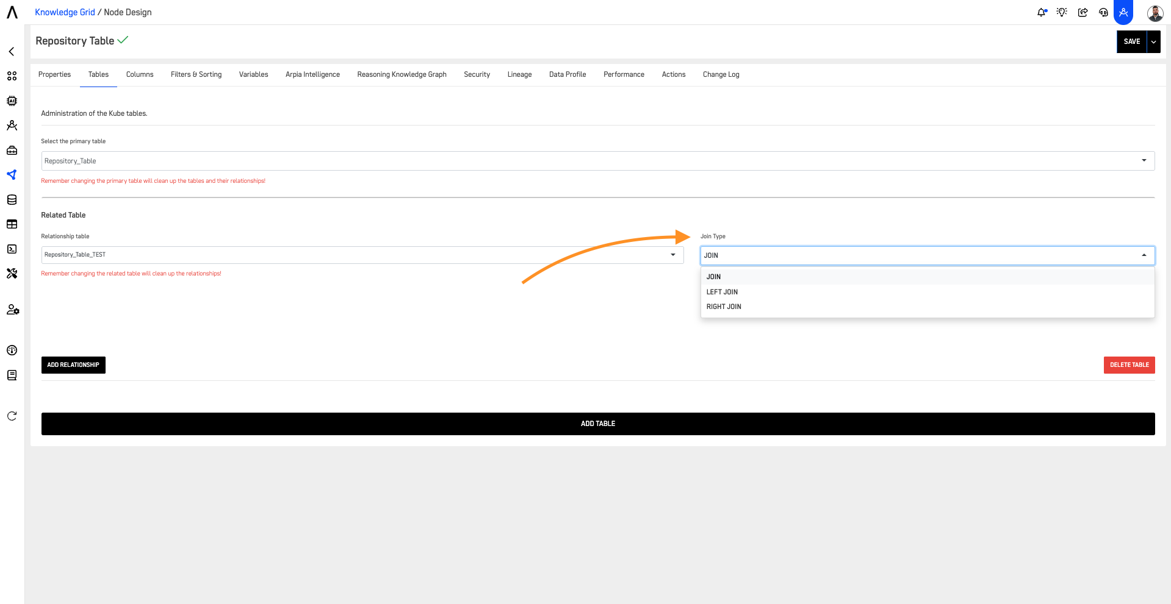Screen dimensions: 1171x604
Task: Collapse sidebar with the back chevron icon
Action: point(12,51)
